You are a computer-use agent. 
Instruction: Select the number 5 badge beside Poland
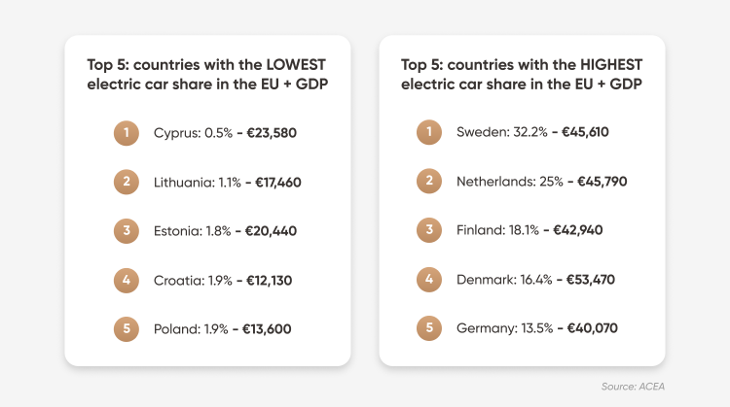click(x=127, y=329)
